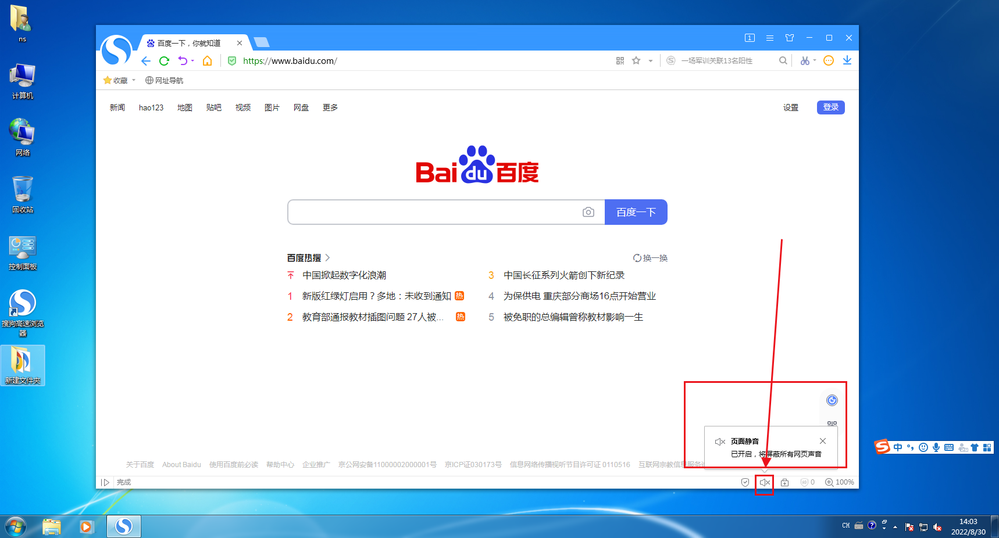The height and width of the screenshot is (538, 999).
Task: Click 换一换 to refresh hot searches
Action: pyautogui.click(x=651, y=258)
